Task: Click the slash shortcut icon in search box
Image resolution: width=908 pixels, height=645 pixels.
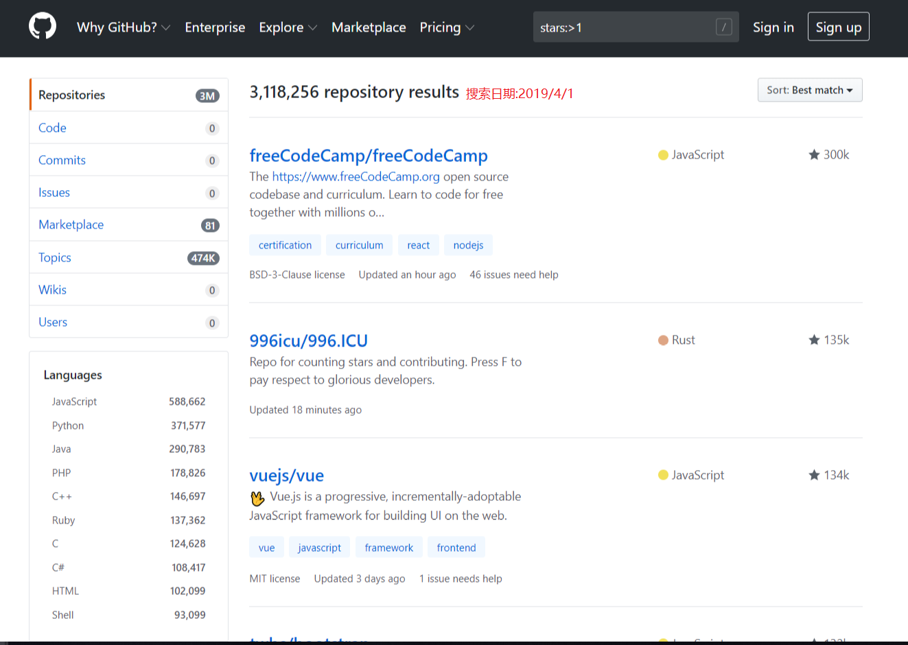Action: click(723, 27)
